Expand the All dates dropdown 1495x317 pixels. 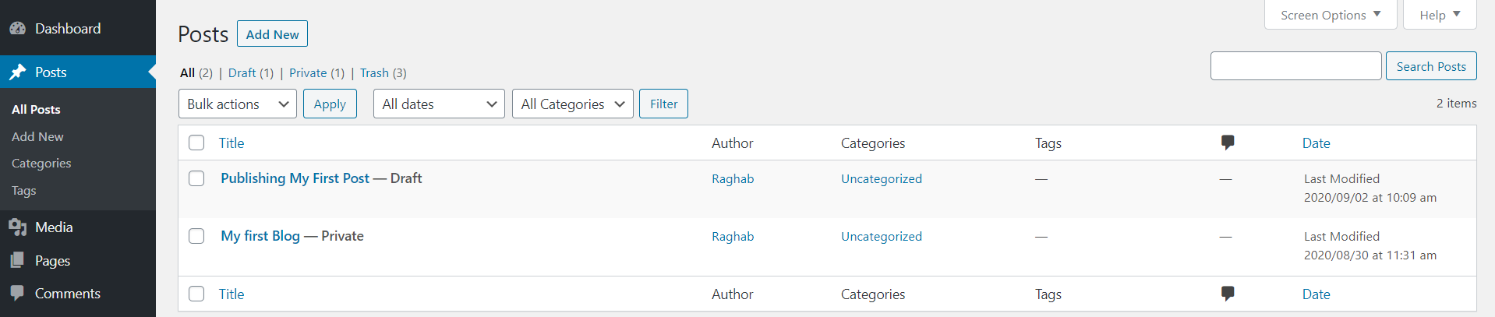click(440, 104)
